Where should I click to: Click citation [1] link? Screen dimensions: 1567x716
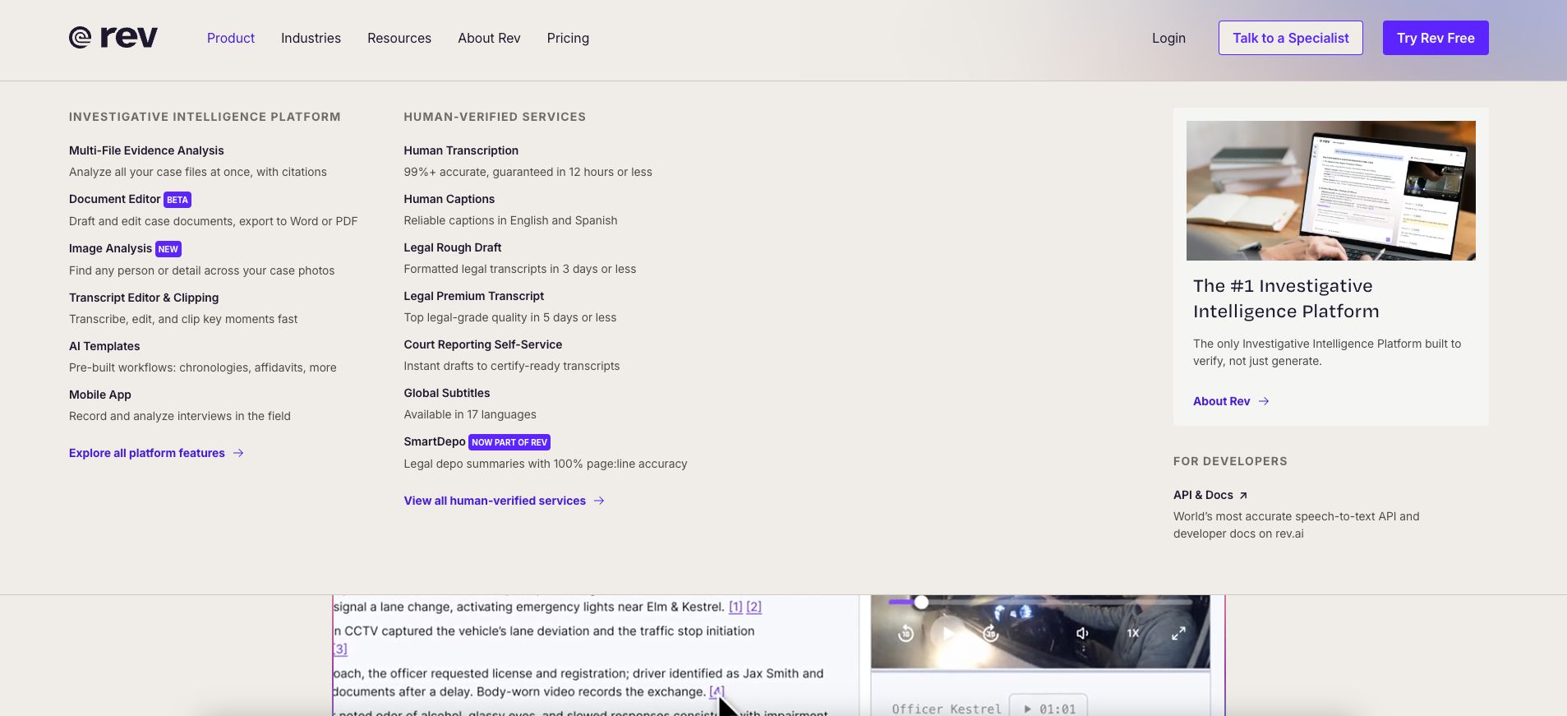click(735, 607)
